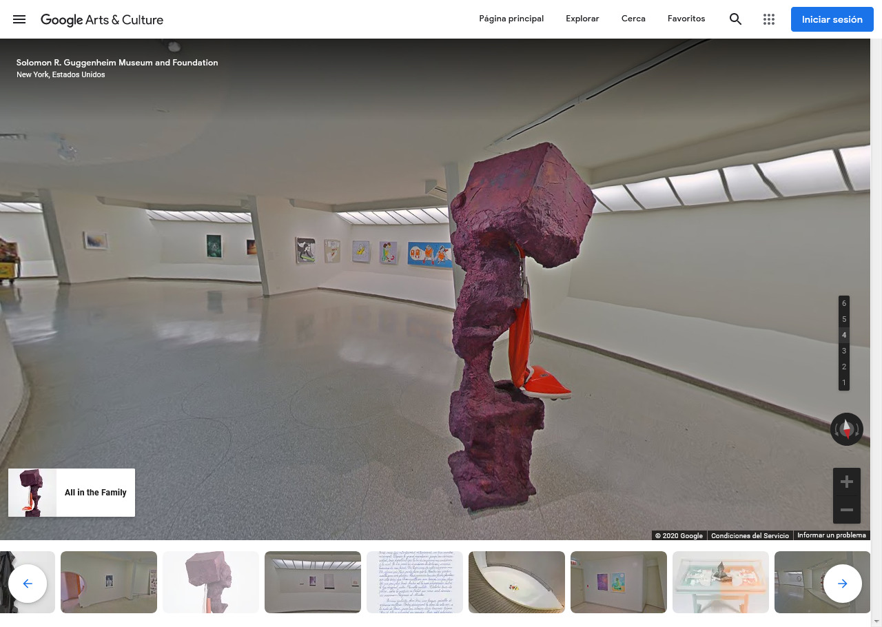Click the Iniciar sesión button
Image resolution: width=882 pixels, height=627 pixels.
832,19
